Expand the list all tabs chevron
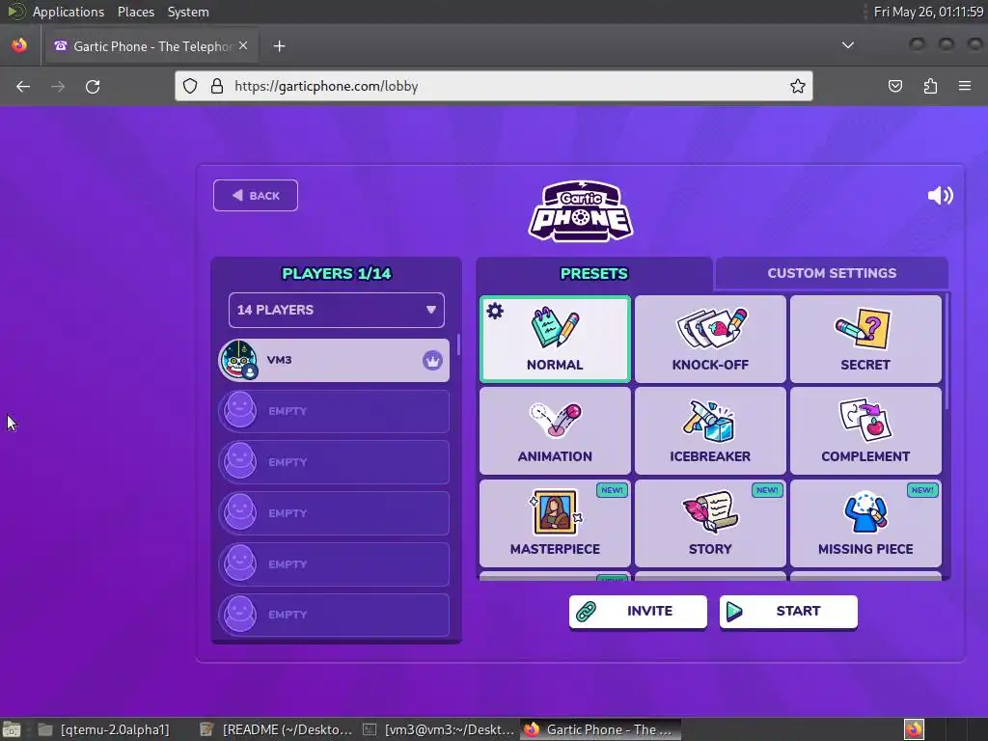Viewport: 988px width, 741px height. (848, 45)
